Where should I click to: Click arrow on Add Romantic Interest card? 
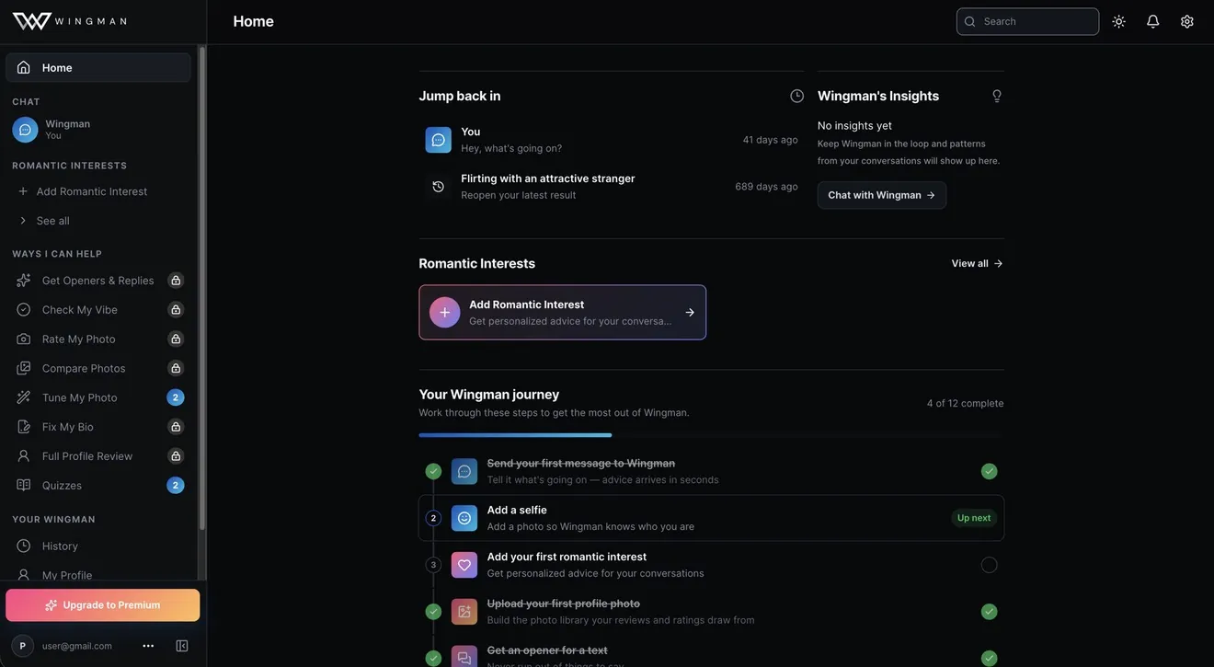tap(690, 313)
